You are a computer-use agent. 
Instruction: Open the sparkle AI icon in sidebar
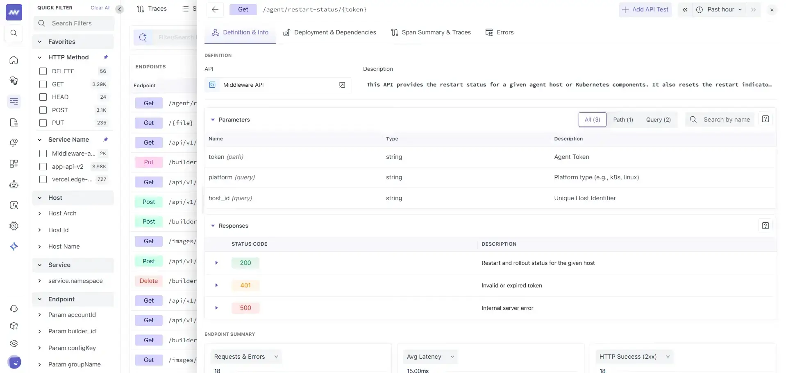click(14, 246)
